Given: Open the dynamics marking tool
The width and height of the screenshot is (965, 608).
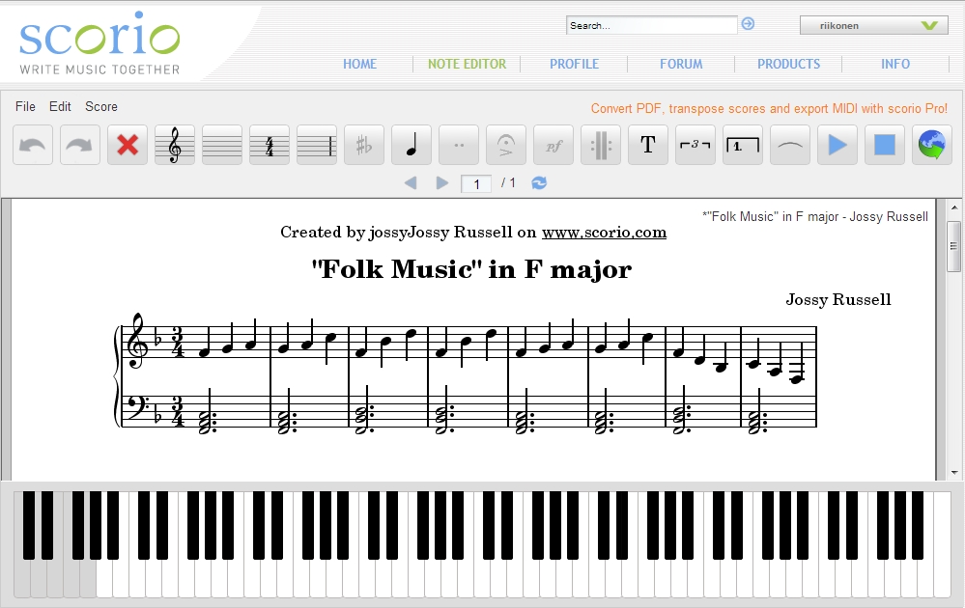Looking at the screenshot, I should 553,145.
